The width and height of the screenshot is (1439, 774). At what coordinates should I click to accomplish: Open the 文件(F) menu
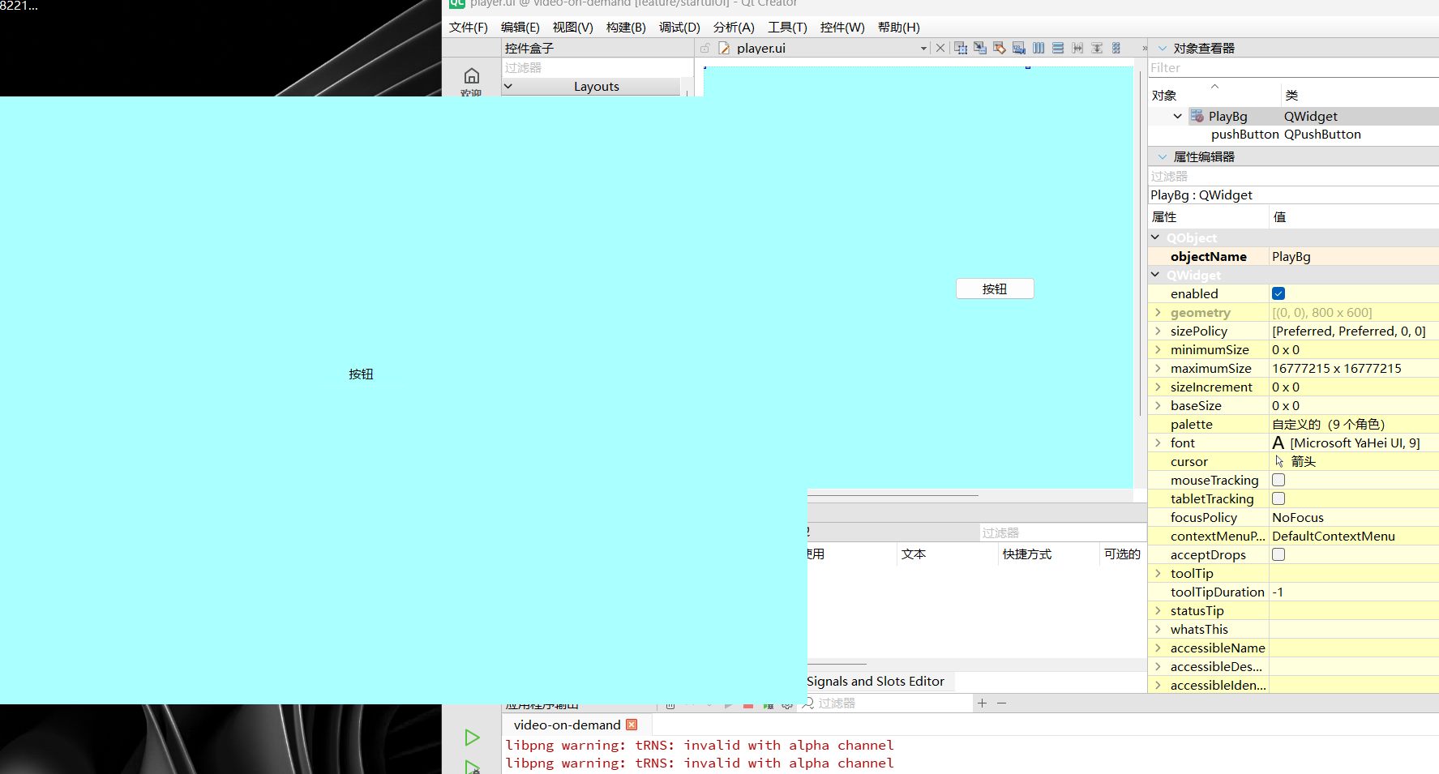coord(469,27)
